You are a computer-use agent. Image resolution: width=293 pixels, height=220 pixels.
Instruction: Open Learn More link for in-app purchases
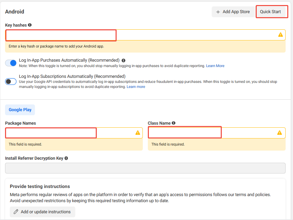[215, 66]
